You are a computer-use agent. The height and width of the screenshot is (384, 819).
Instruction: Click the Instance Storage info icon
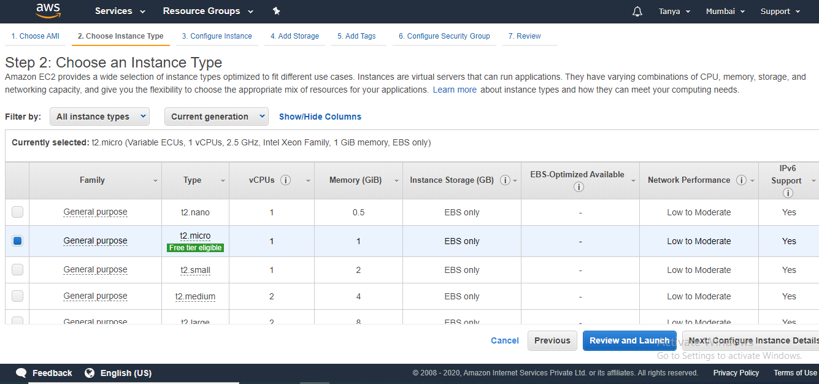click(505, 180)
